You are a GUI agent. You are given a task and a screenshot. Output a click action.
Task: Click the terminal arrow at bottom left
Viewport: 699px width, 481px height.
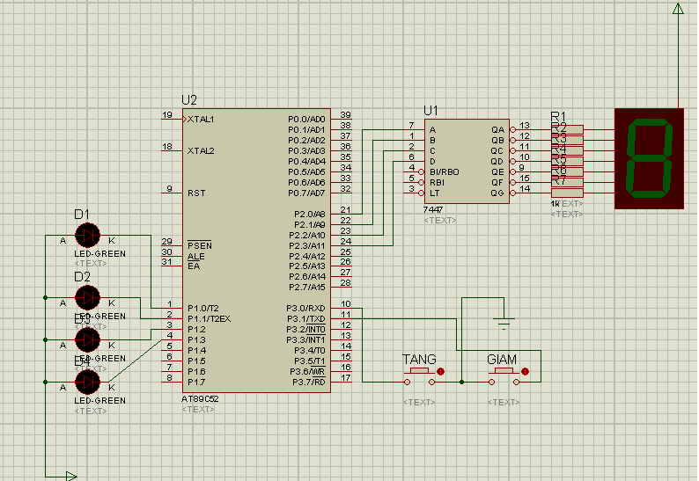[72, 475]
